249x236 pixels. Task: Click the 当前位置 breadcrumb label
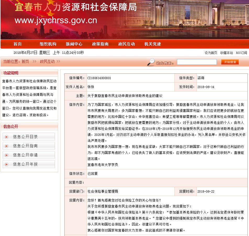pyautogui.click(x=11, y=61)
